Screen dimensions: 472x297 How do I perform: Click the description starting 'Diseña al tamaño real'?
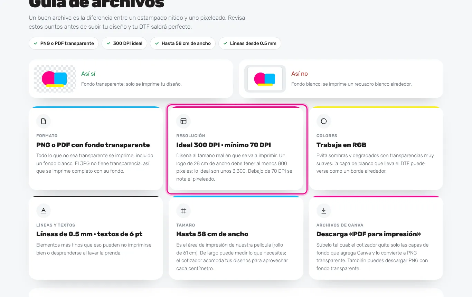tap(235, 167)
